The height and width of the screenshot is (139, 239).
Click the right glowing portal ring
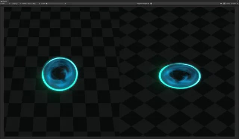click(180, 76)
